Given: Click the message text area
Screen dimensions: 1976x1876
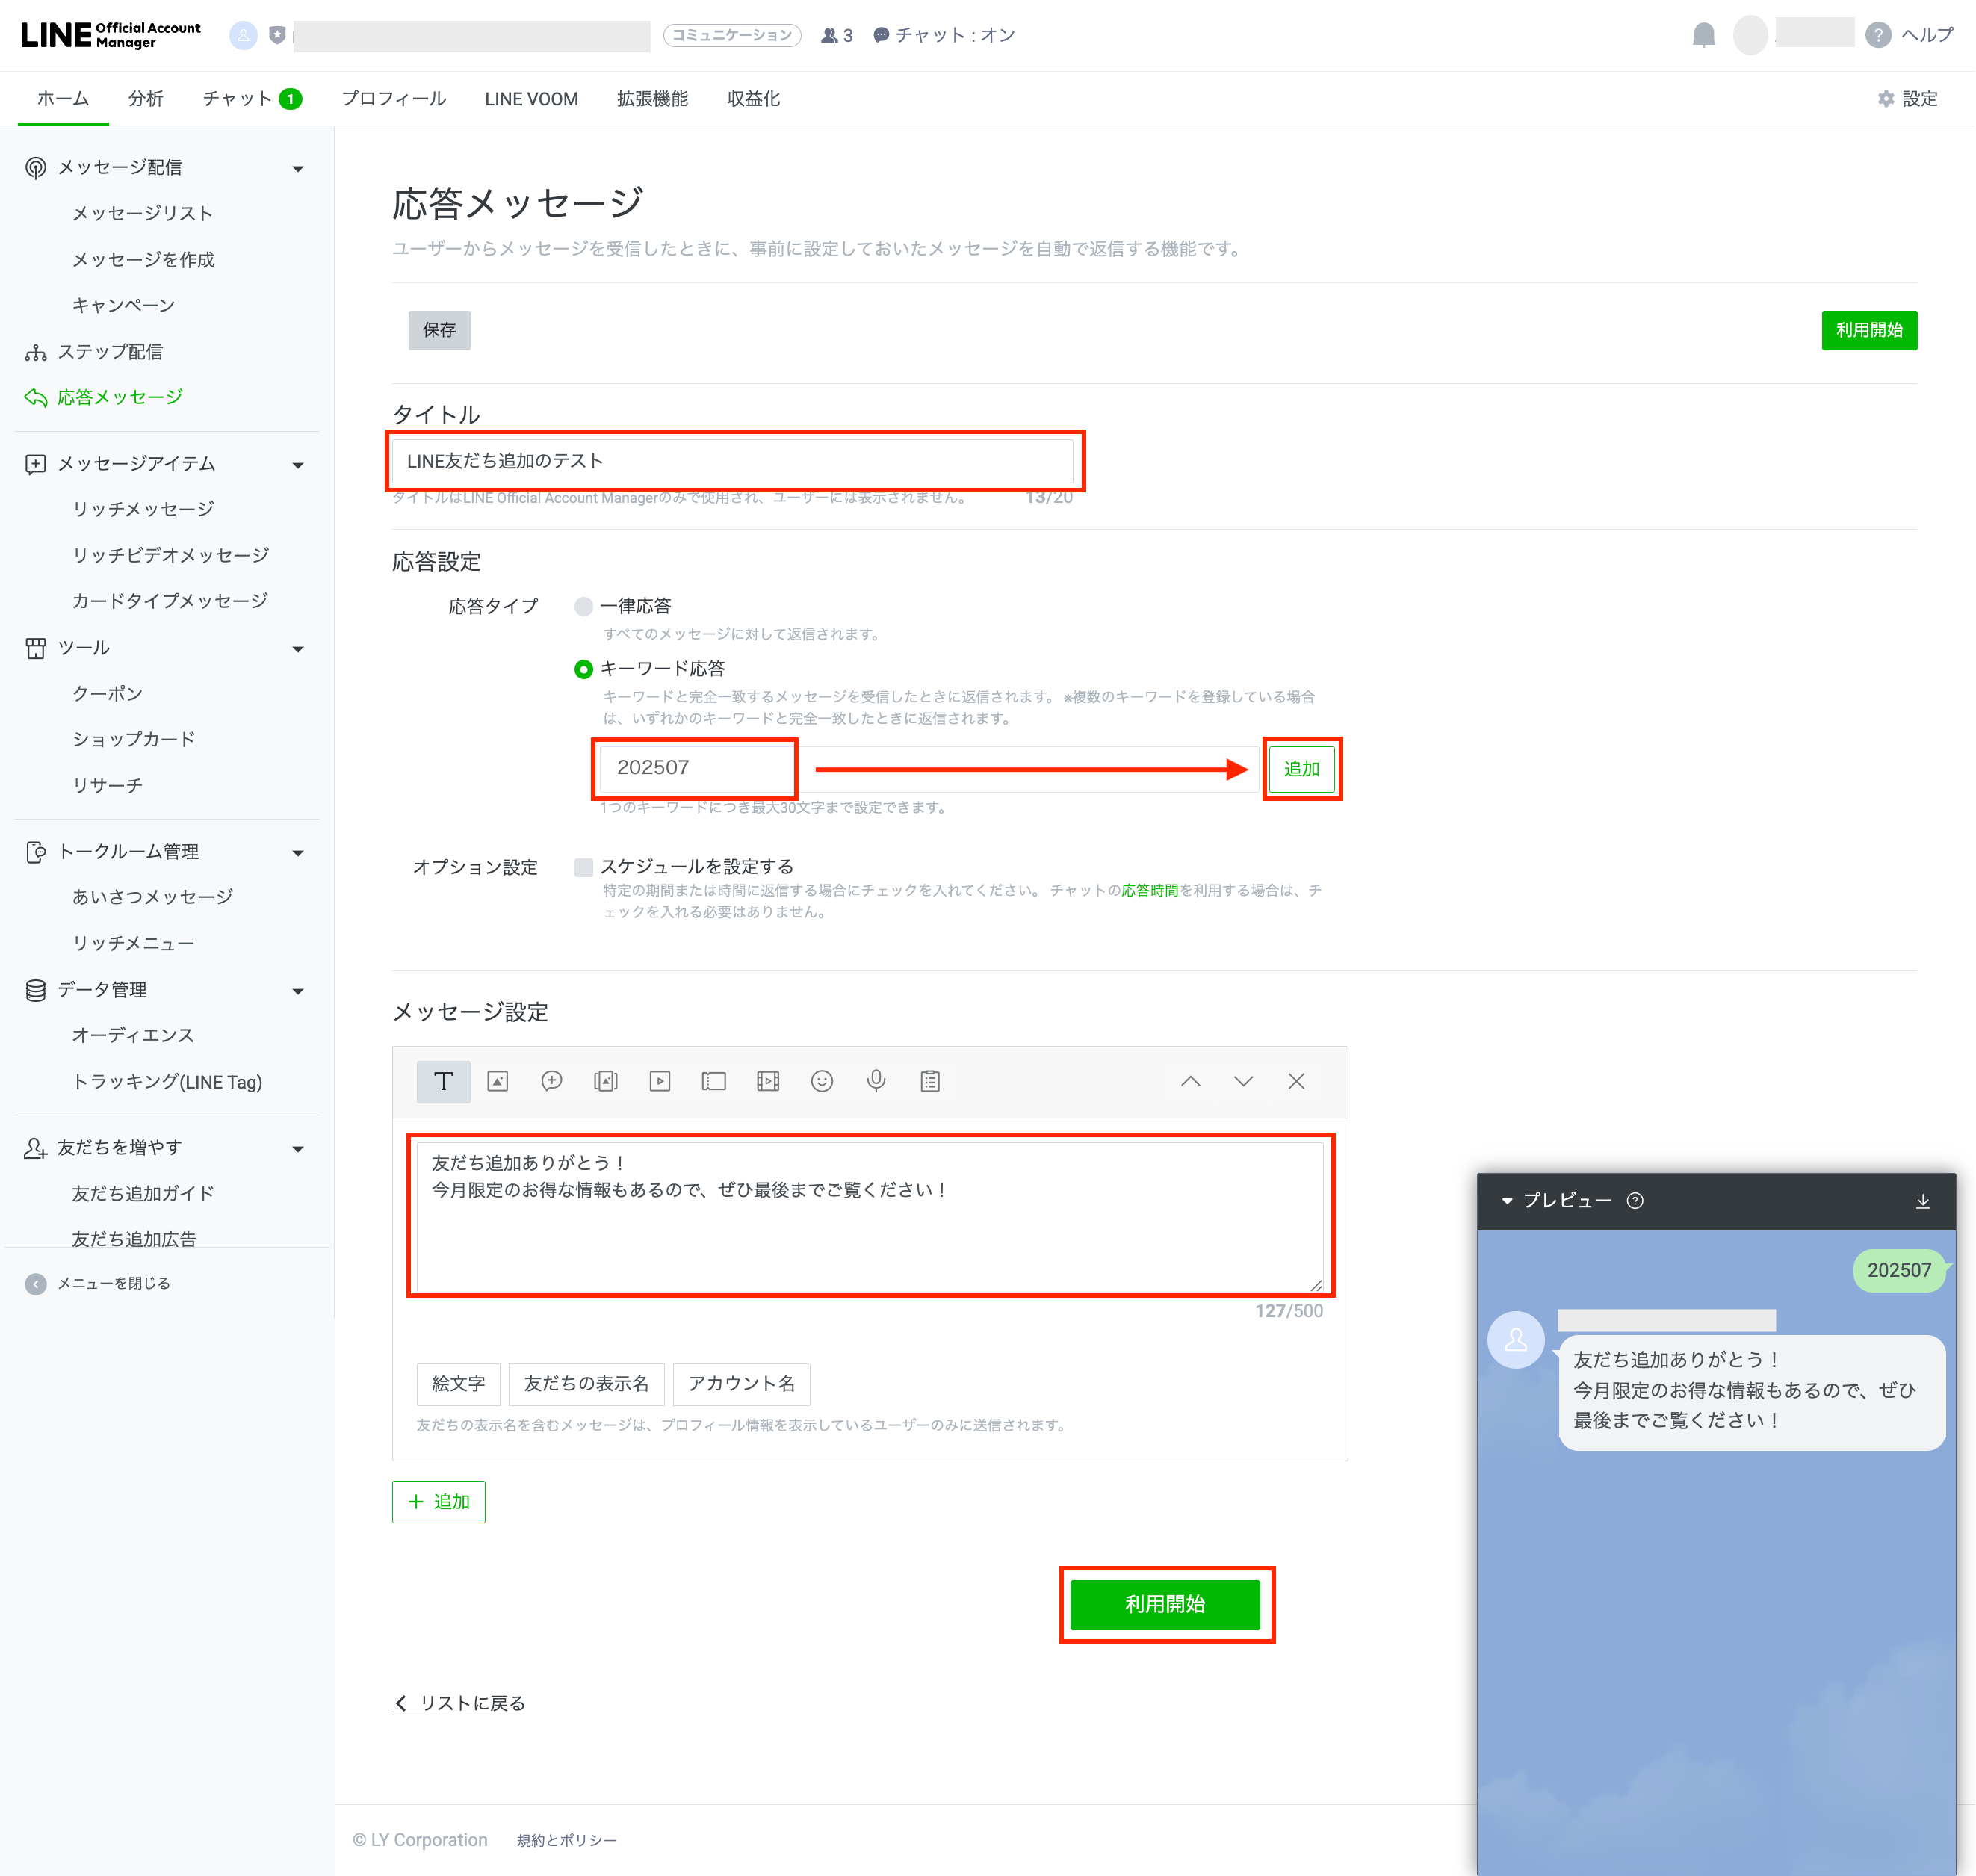Looking at the screenshot, I should point(870,1217).
